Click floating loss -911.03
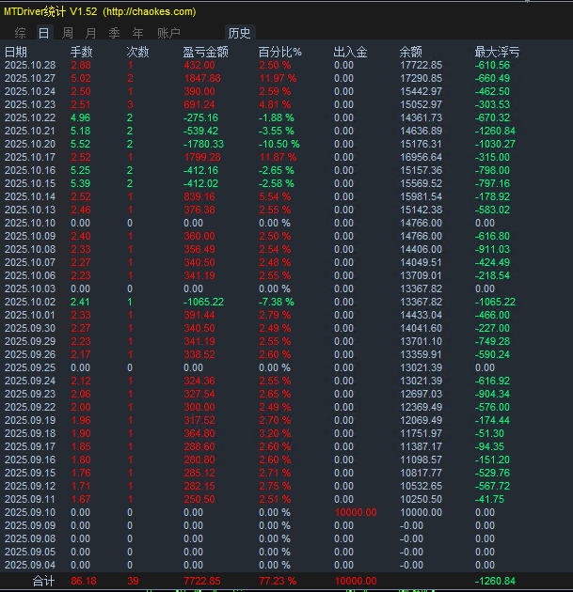Screen dimensions: 573x592 coord(492,249)
